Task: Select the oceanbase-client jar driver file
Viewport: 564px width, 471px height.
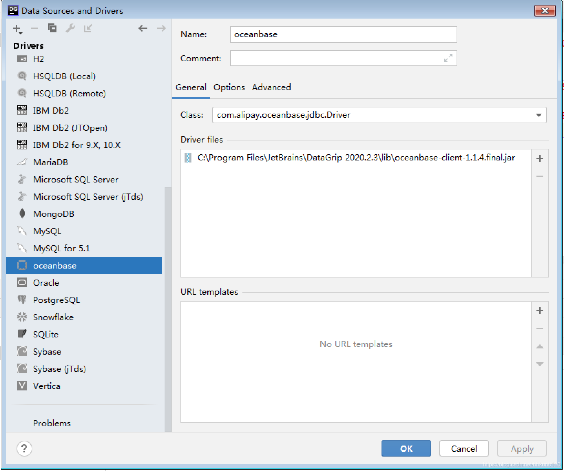Action: (x=356, y=158)
